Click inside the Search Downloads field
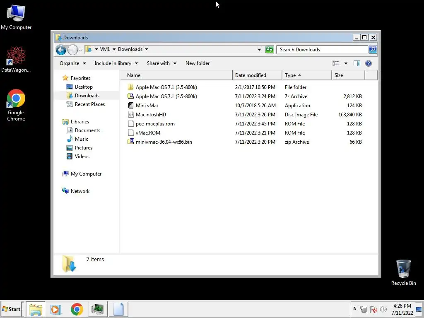This screenshot has width=424, height=318. pyautogui.click(x=322, y=50)
